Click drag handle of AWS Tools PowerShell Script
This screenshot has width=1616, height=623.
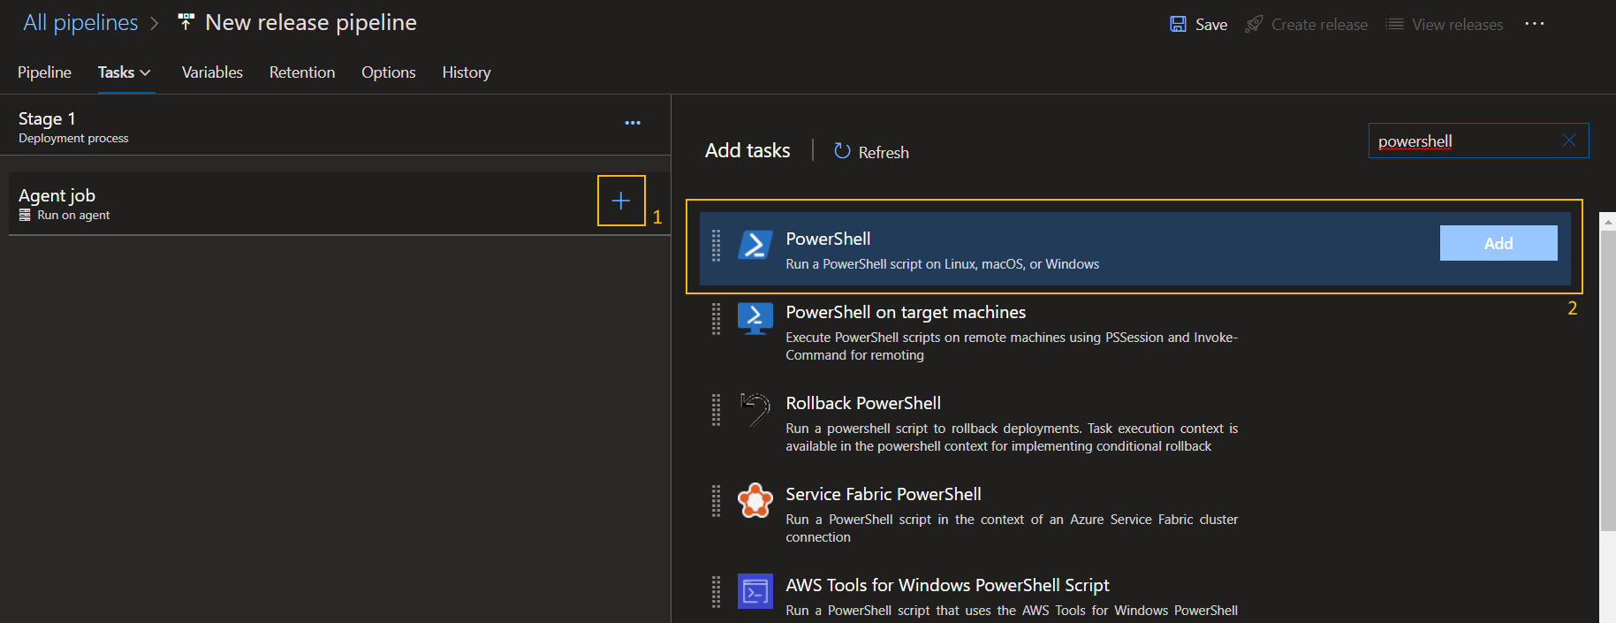(717, 592)
